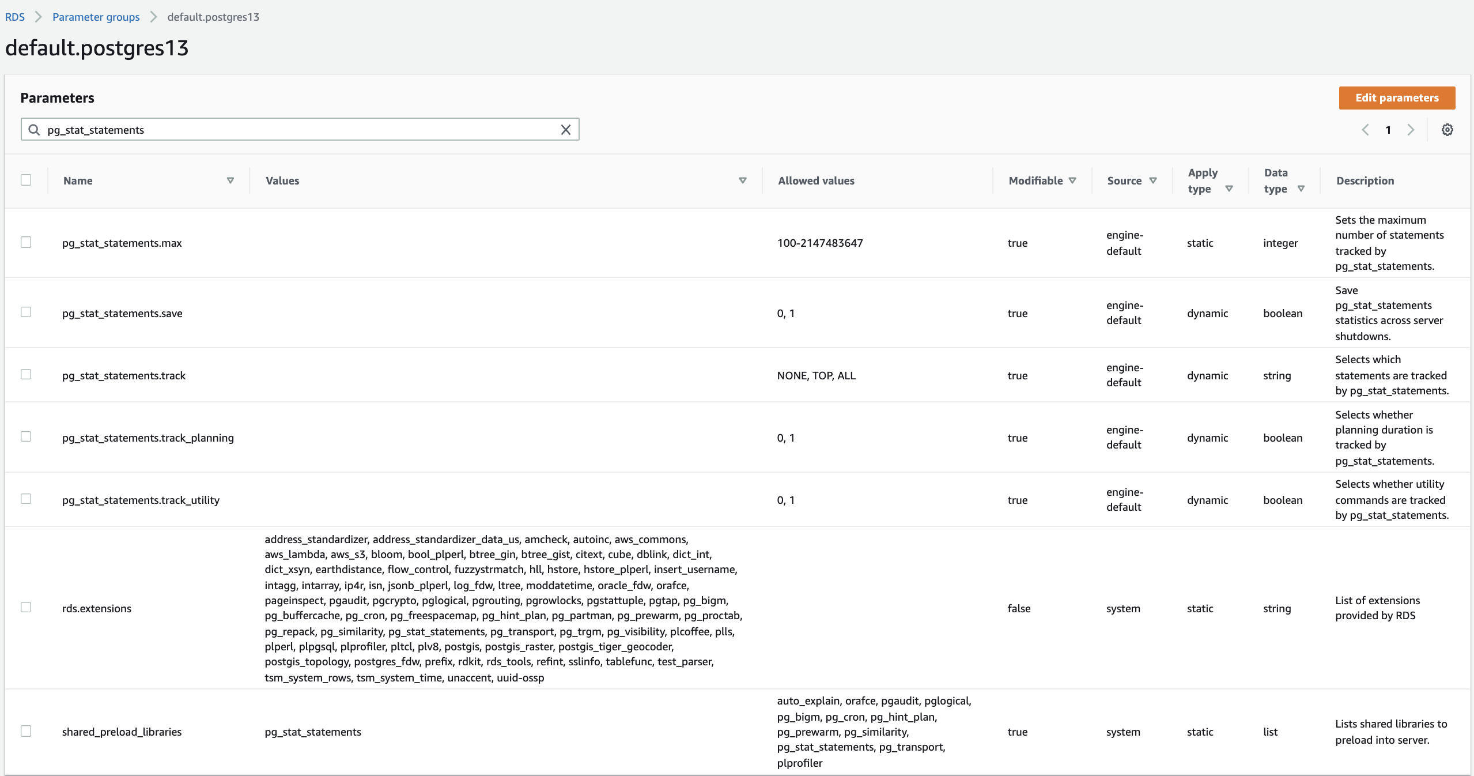Toggle the select-all checkbox in header

(26, 180)
